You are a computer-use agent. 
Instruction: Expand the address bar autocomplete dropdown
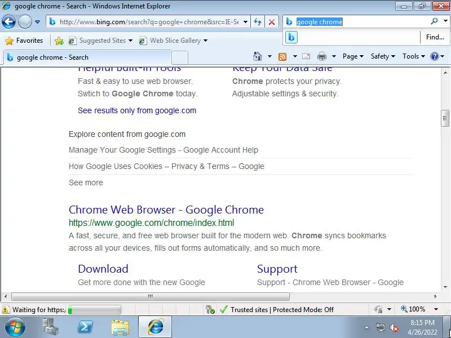click(x=245, y=22)
